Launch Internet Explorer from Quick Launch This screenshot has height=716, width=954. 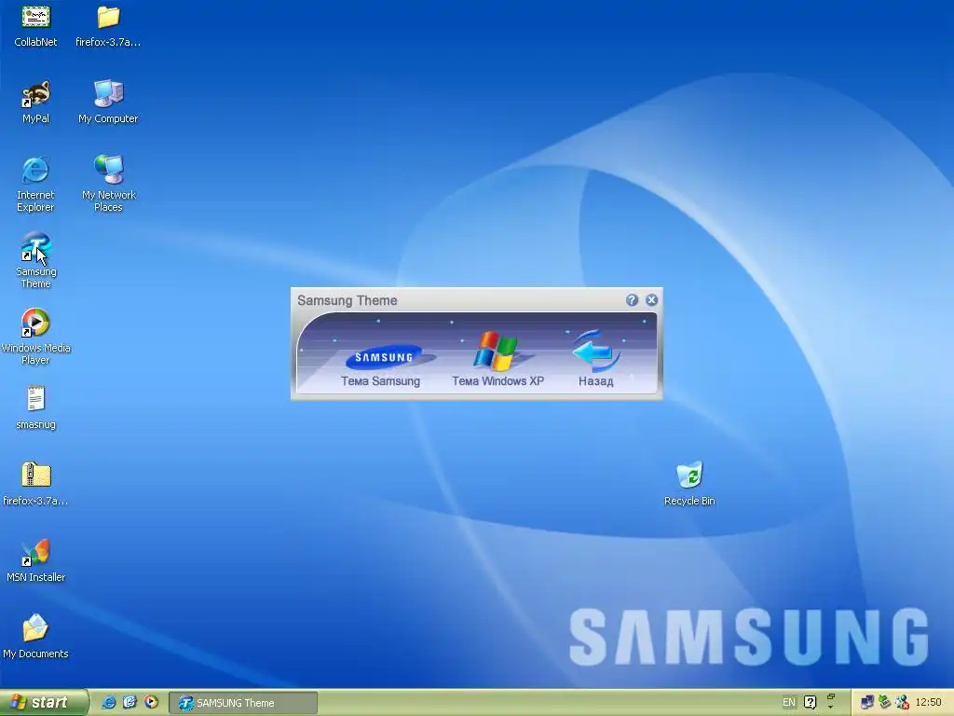(109, 703)
